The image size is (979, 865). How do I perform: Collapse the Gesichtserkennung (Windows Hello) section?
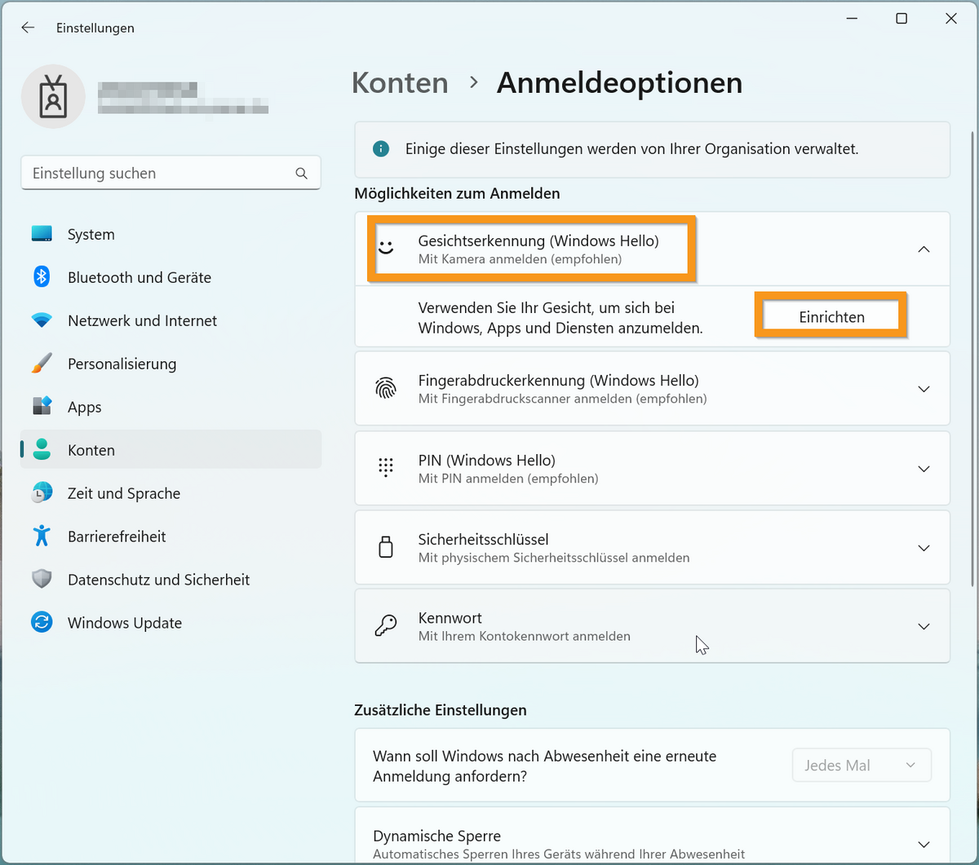click(924, 249)
